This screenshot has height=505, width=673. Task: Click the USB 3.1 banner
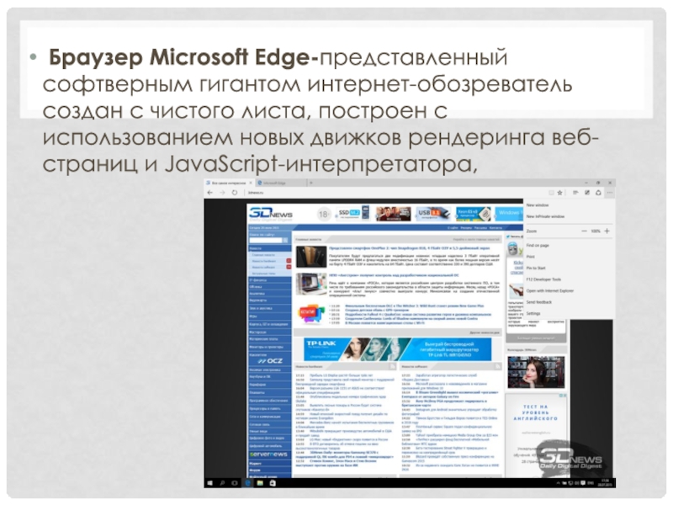point(434,213)
